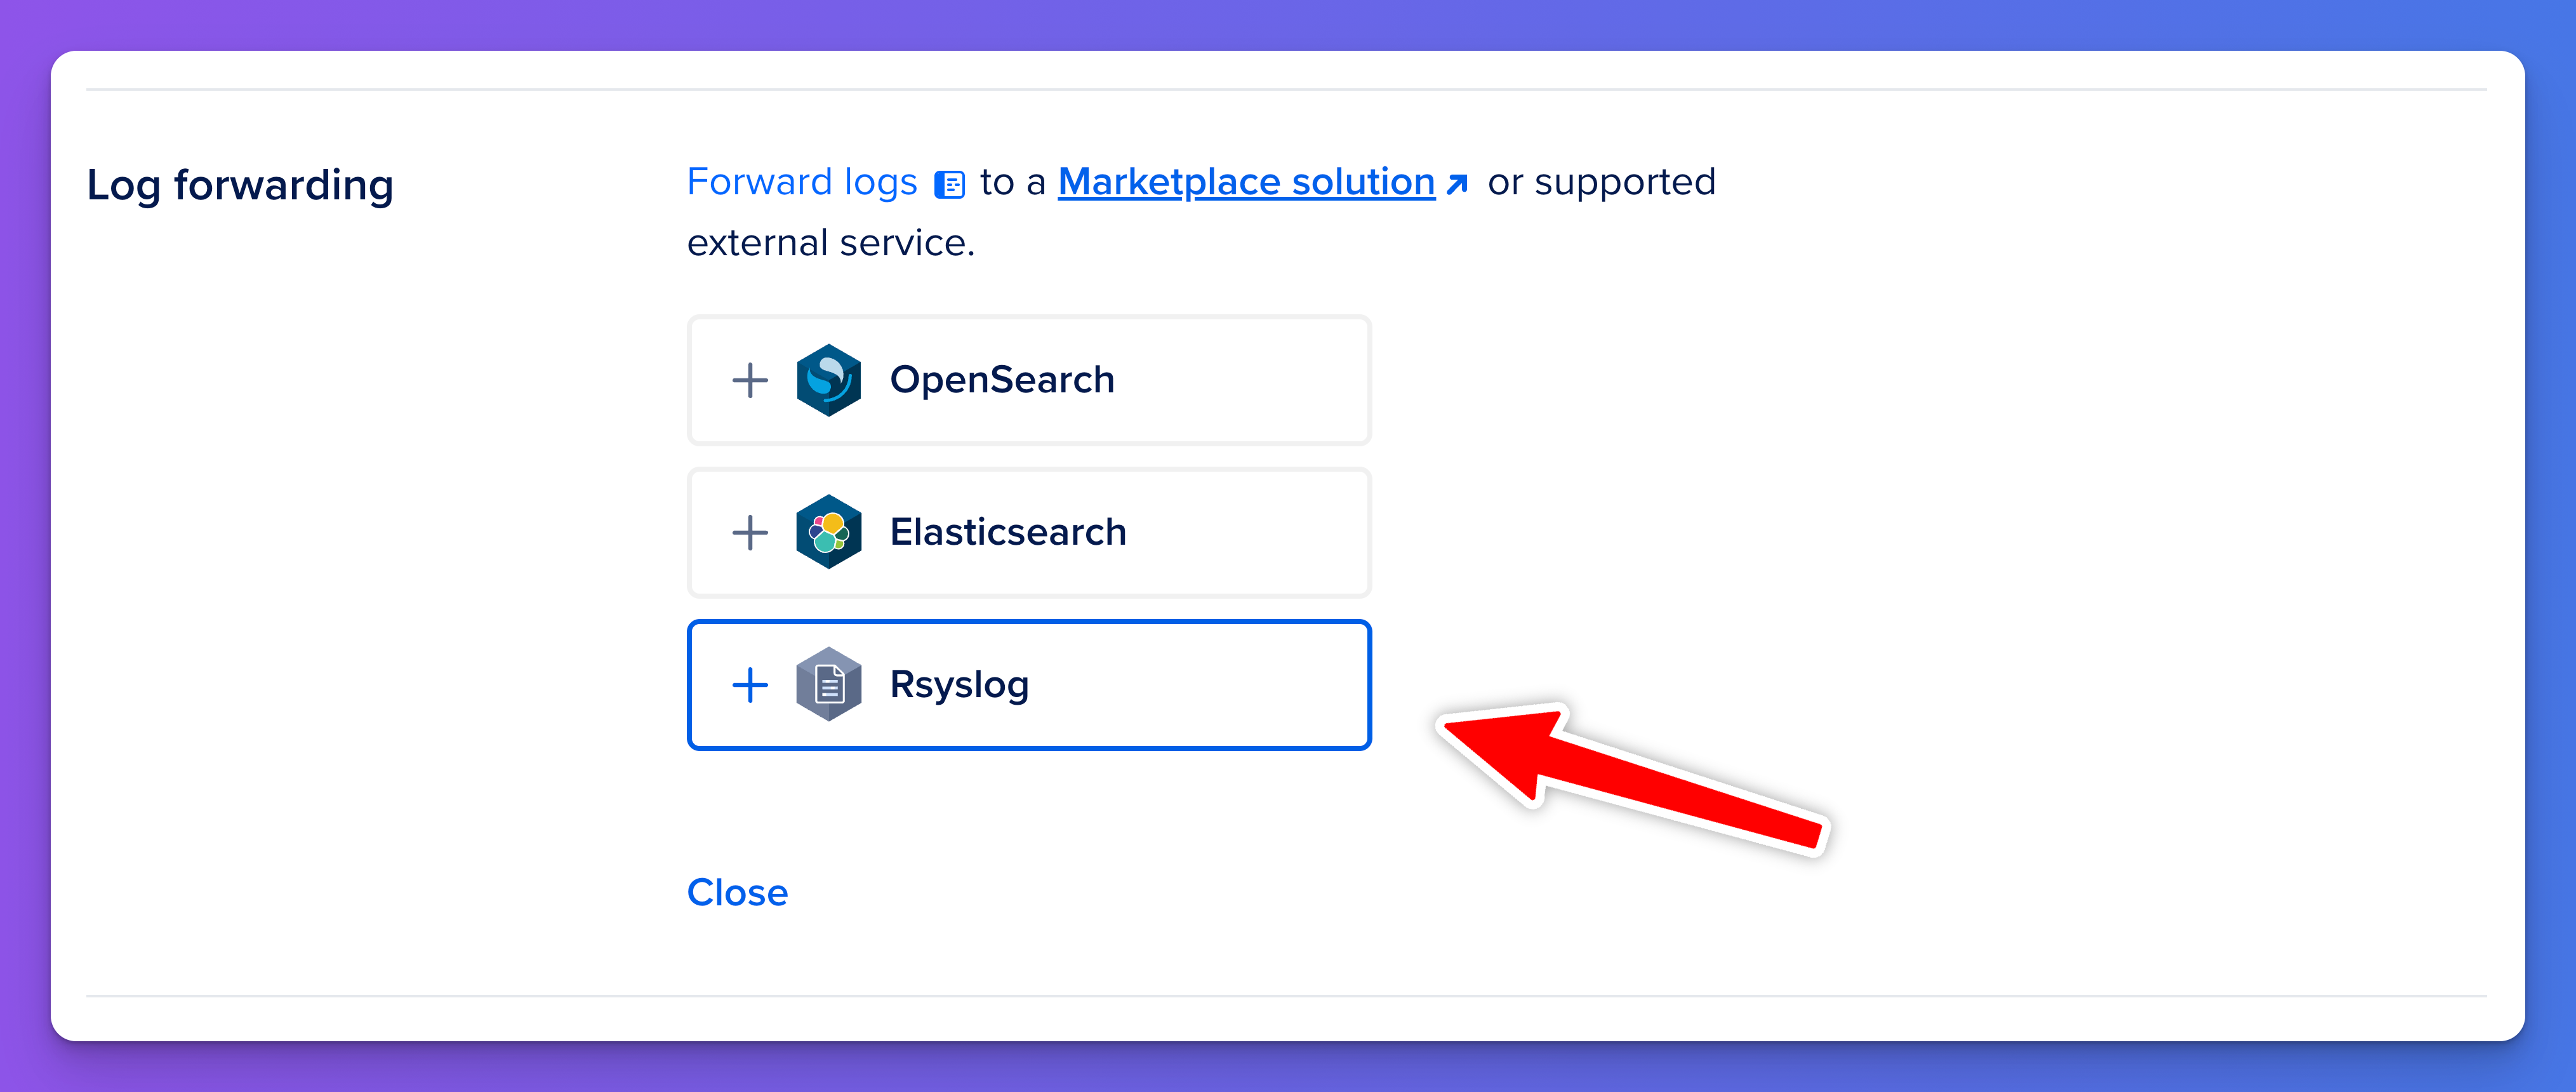The image size is (2576, 1092).
Task: Click the Rsyslog label text
Action: (x=959, y=685)
